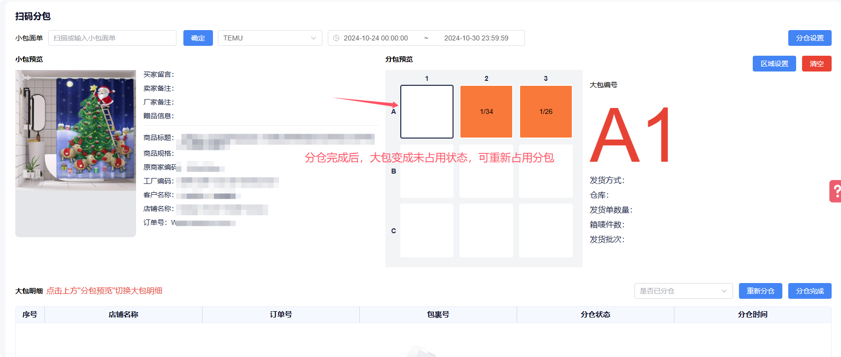Select the Christmas shower curtain product thumbnail
Image resolution: width=841 pixels, height=357 pixels.
click(75, 130)
